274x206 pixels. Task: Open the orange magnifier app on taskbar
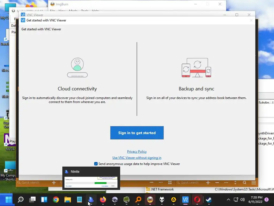[x=138, y=200]
